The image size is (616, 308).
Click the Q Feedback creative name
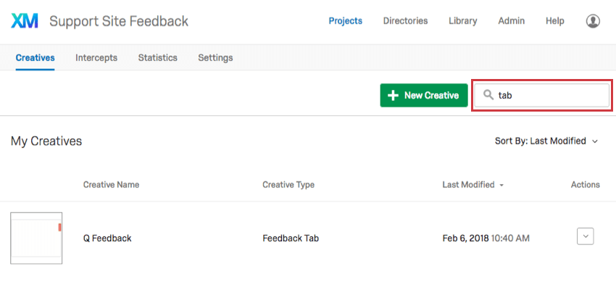coord(107,238)
